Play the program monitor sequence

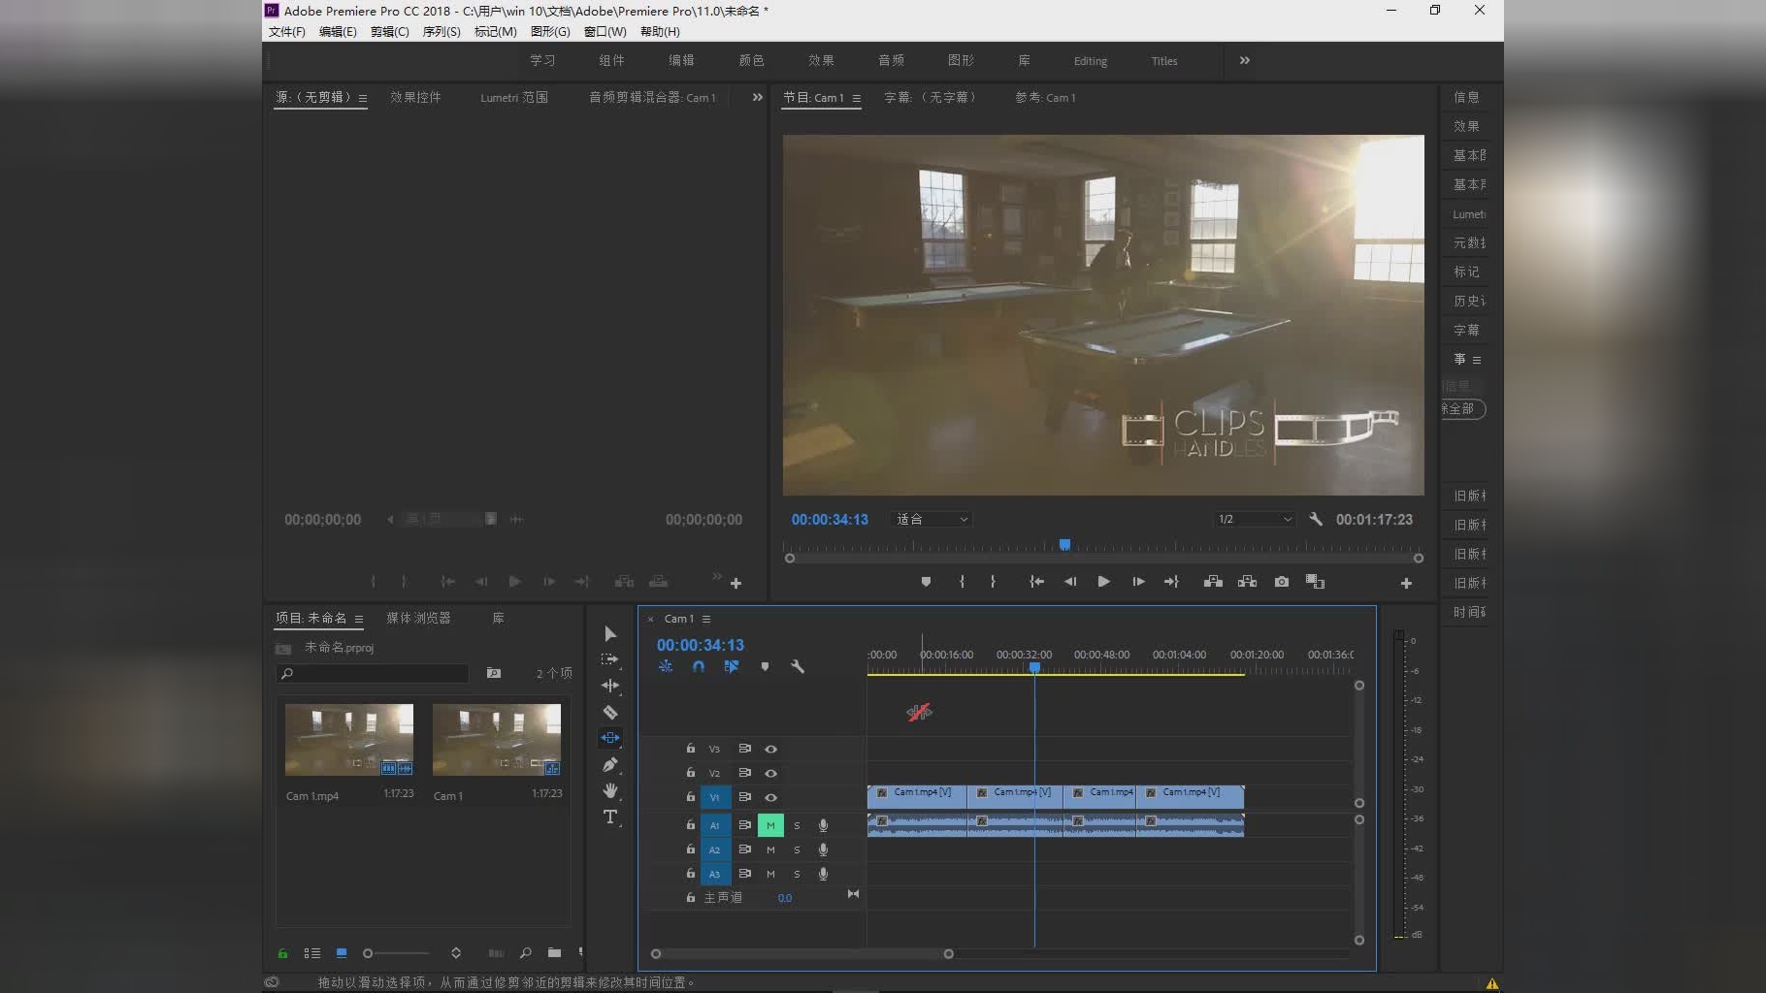click(x=1103, y=582)
